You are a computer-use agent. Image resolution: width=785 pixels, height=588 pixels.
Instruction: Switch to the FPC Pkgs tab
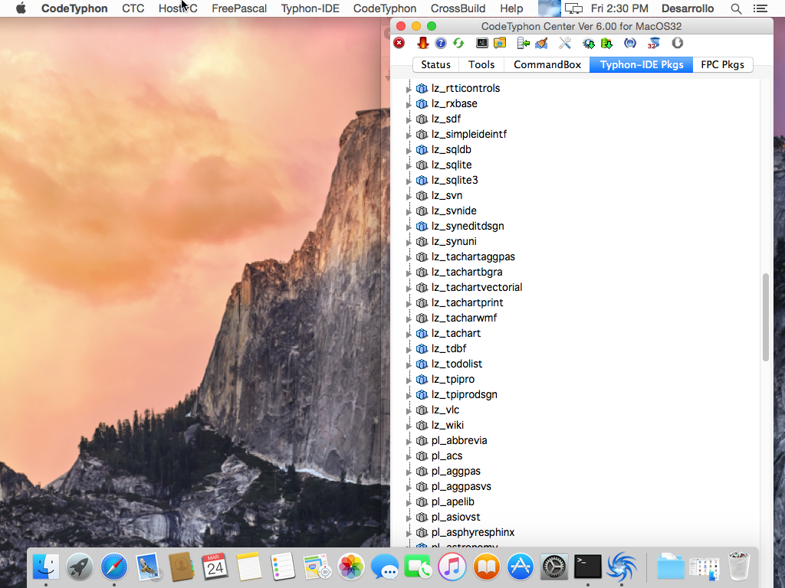722,64
